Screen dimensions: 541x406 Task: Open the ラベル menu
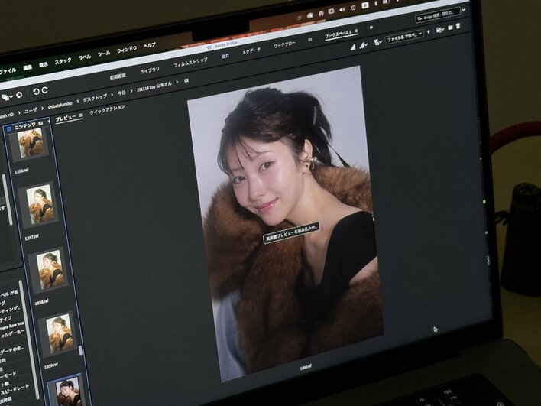point(84,57)
